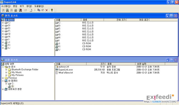Expand My Music folder node
The height and width of the screenshot is (105, 179).
tap(6, 73)
